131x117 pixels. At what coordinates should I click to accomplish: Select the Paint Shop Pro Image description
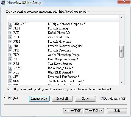pos(63,59)
